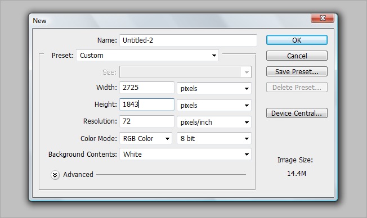Close the New dialog window
The image size is (367, 218).
(323, 18)
